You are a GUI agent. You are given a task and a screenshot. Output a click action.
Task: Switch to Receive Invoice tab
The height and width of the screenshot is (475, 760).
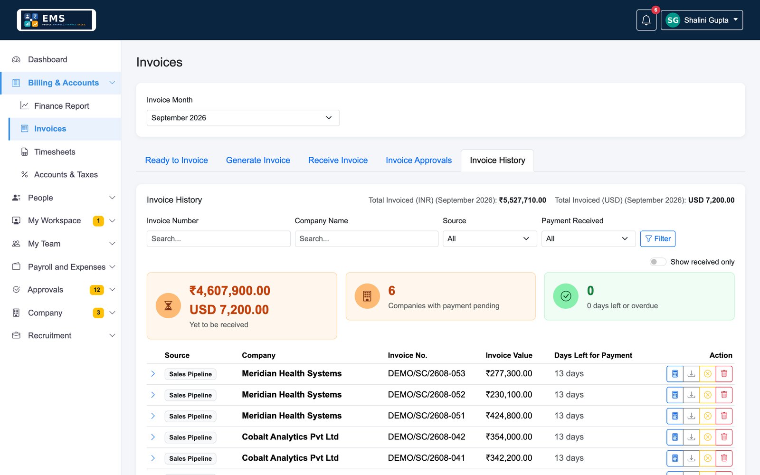(x=338, y=160)
